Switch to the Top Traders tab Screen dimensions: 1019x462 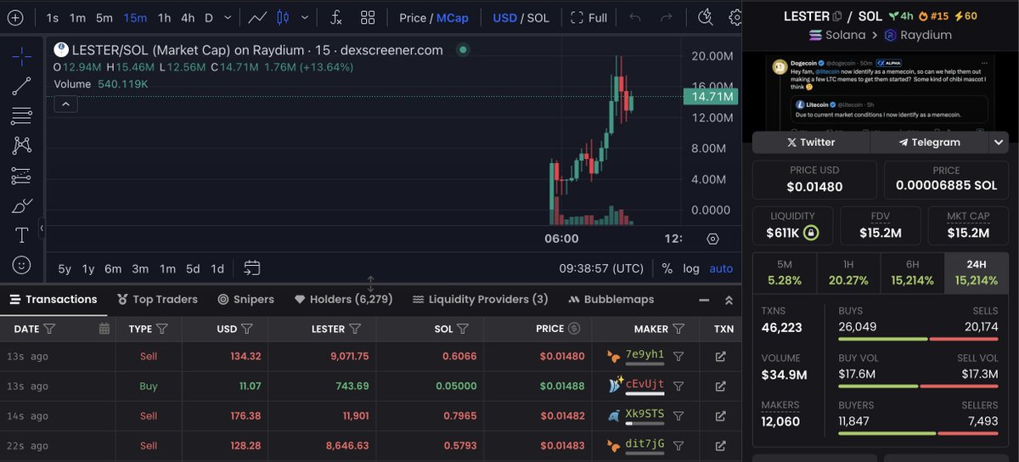tap(157, 299)
